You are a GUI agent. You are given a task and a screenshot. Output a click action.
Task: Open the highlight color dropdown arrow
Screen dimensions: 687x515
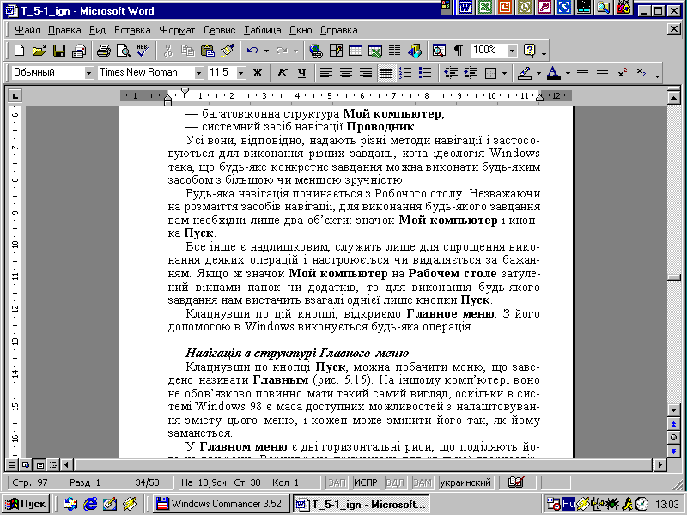click(538, 73)
